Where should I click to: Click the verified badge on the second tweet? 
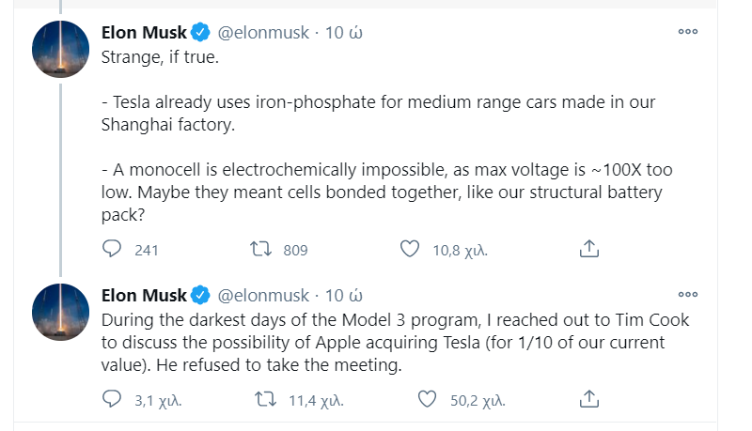pos(201,295)
